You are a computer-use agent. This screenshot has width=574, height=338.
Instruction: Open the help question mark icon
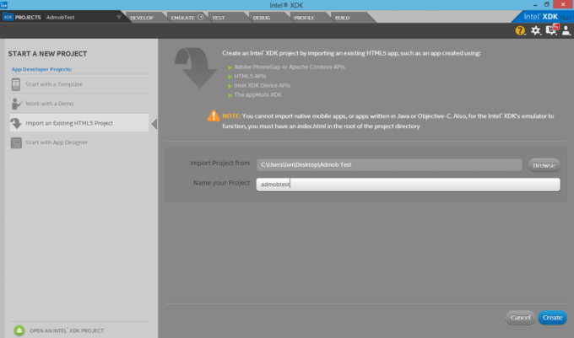tap(520, 30)
